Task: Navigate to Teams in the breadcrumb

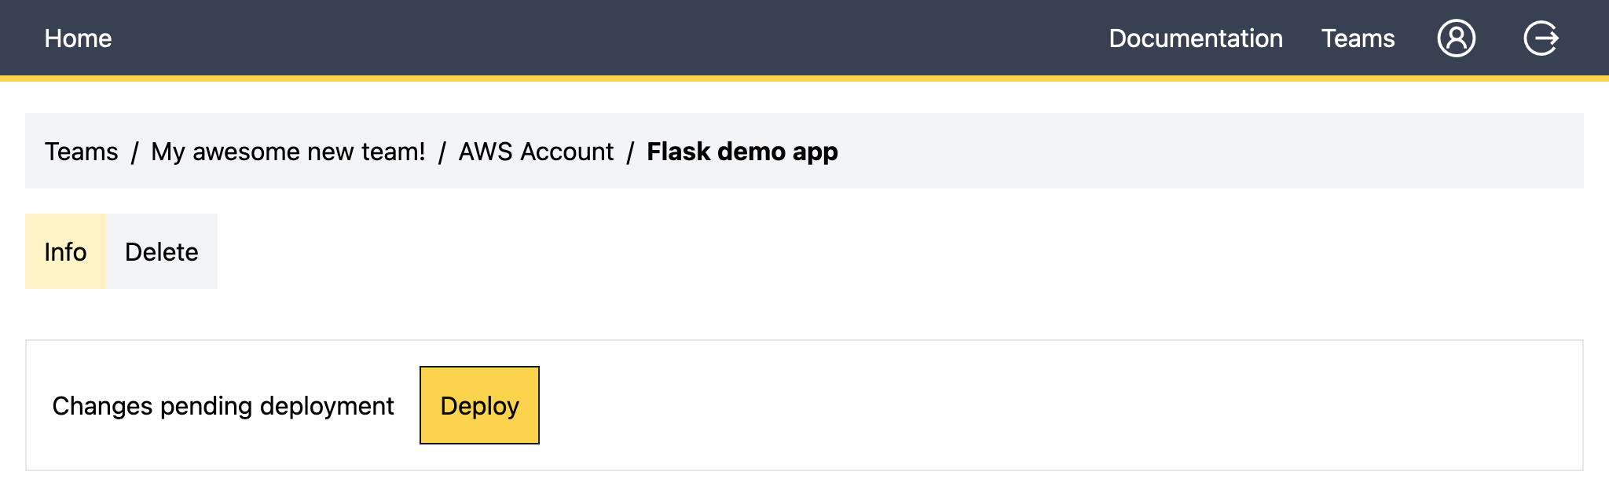Action: 81,151
